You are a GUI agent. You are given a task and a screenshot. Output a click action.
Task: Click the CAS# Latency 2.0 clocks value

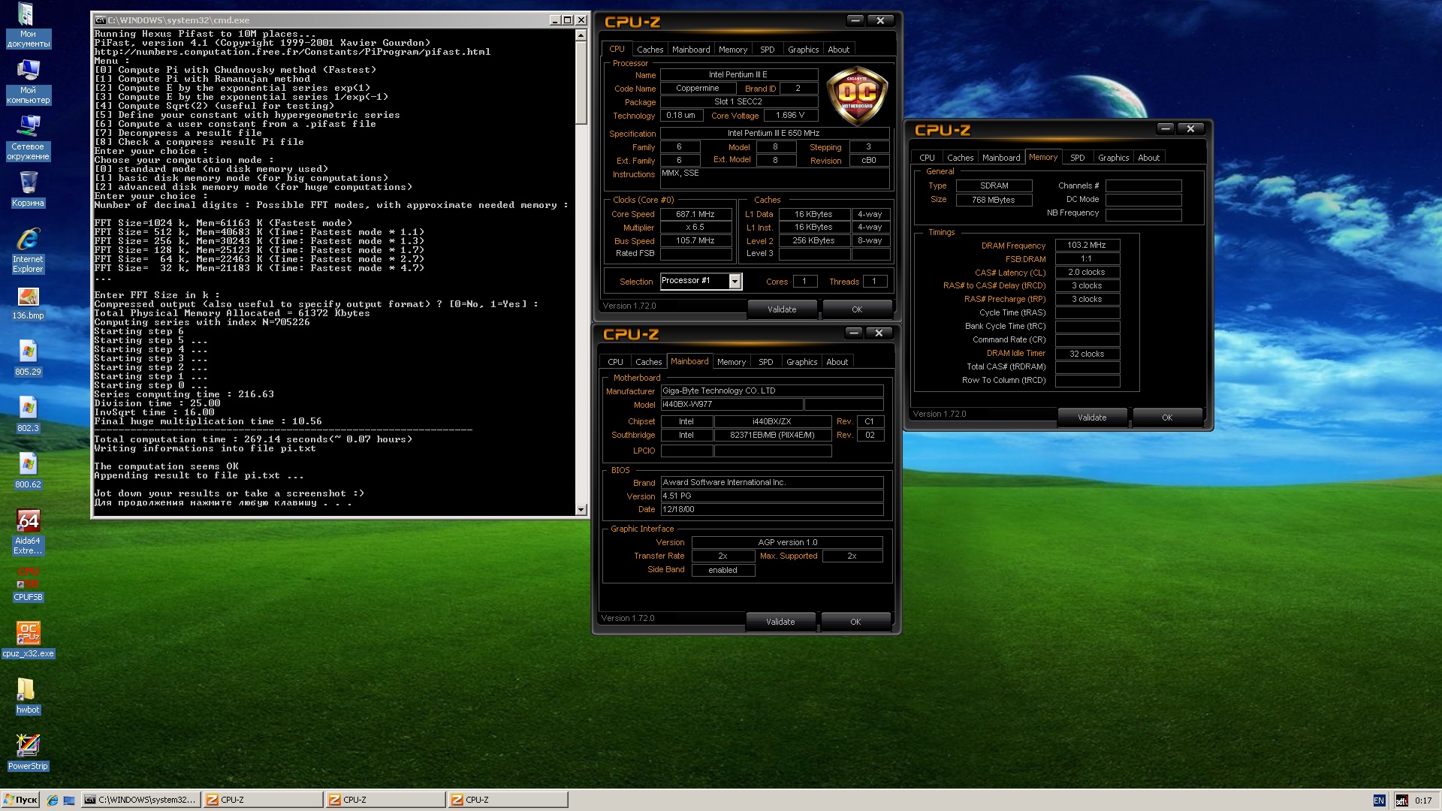click(x=1087, y=273)
